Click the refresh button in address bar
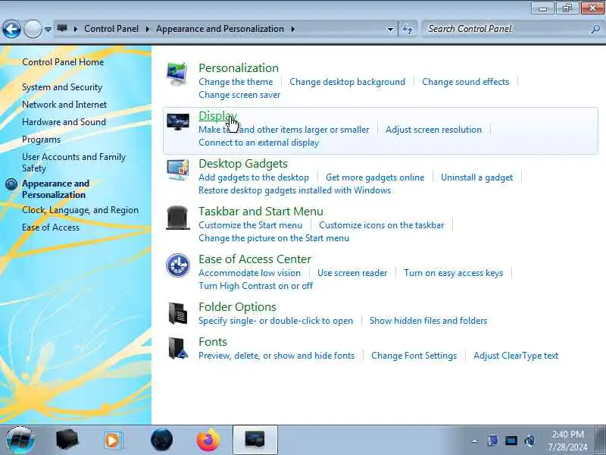 click(x=408, y=29)
